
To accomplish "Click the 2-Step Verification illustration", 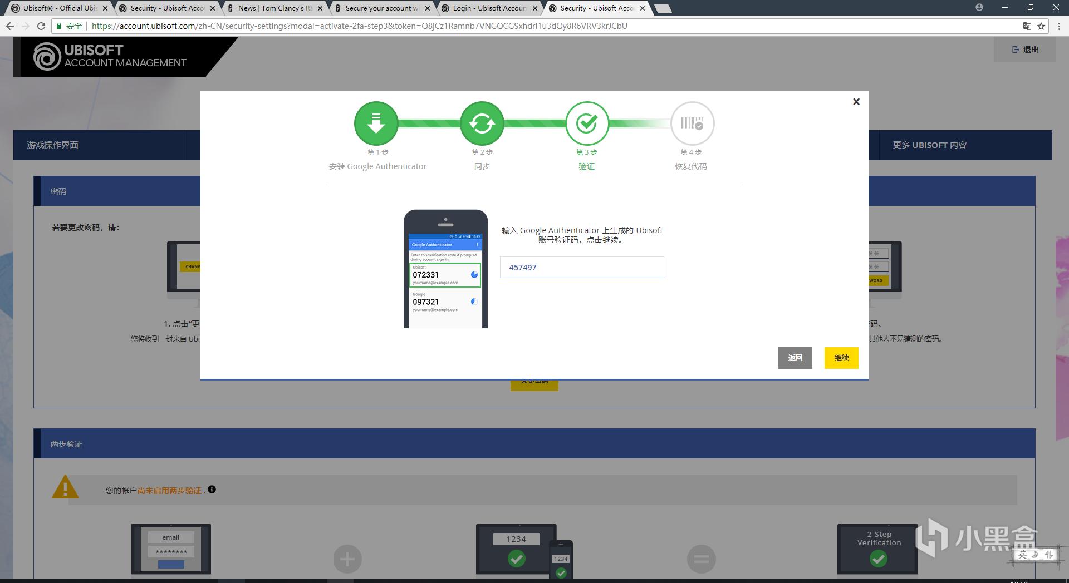I will [x=878, y=549].
